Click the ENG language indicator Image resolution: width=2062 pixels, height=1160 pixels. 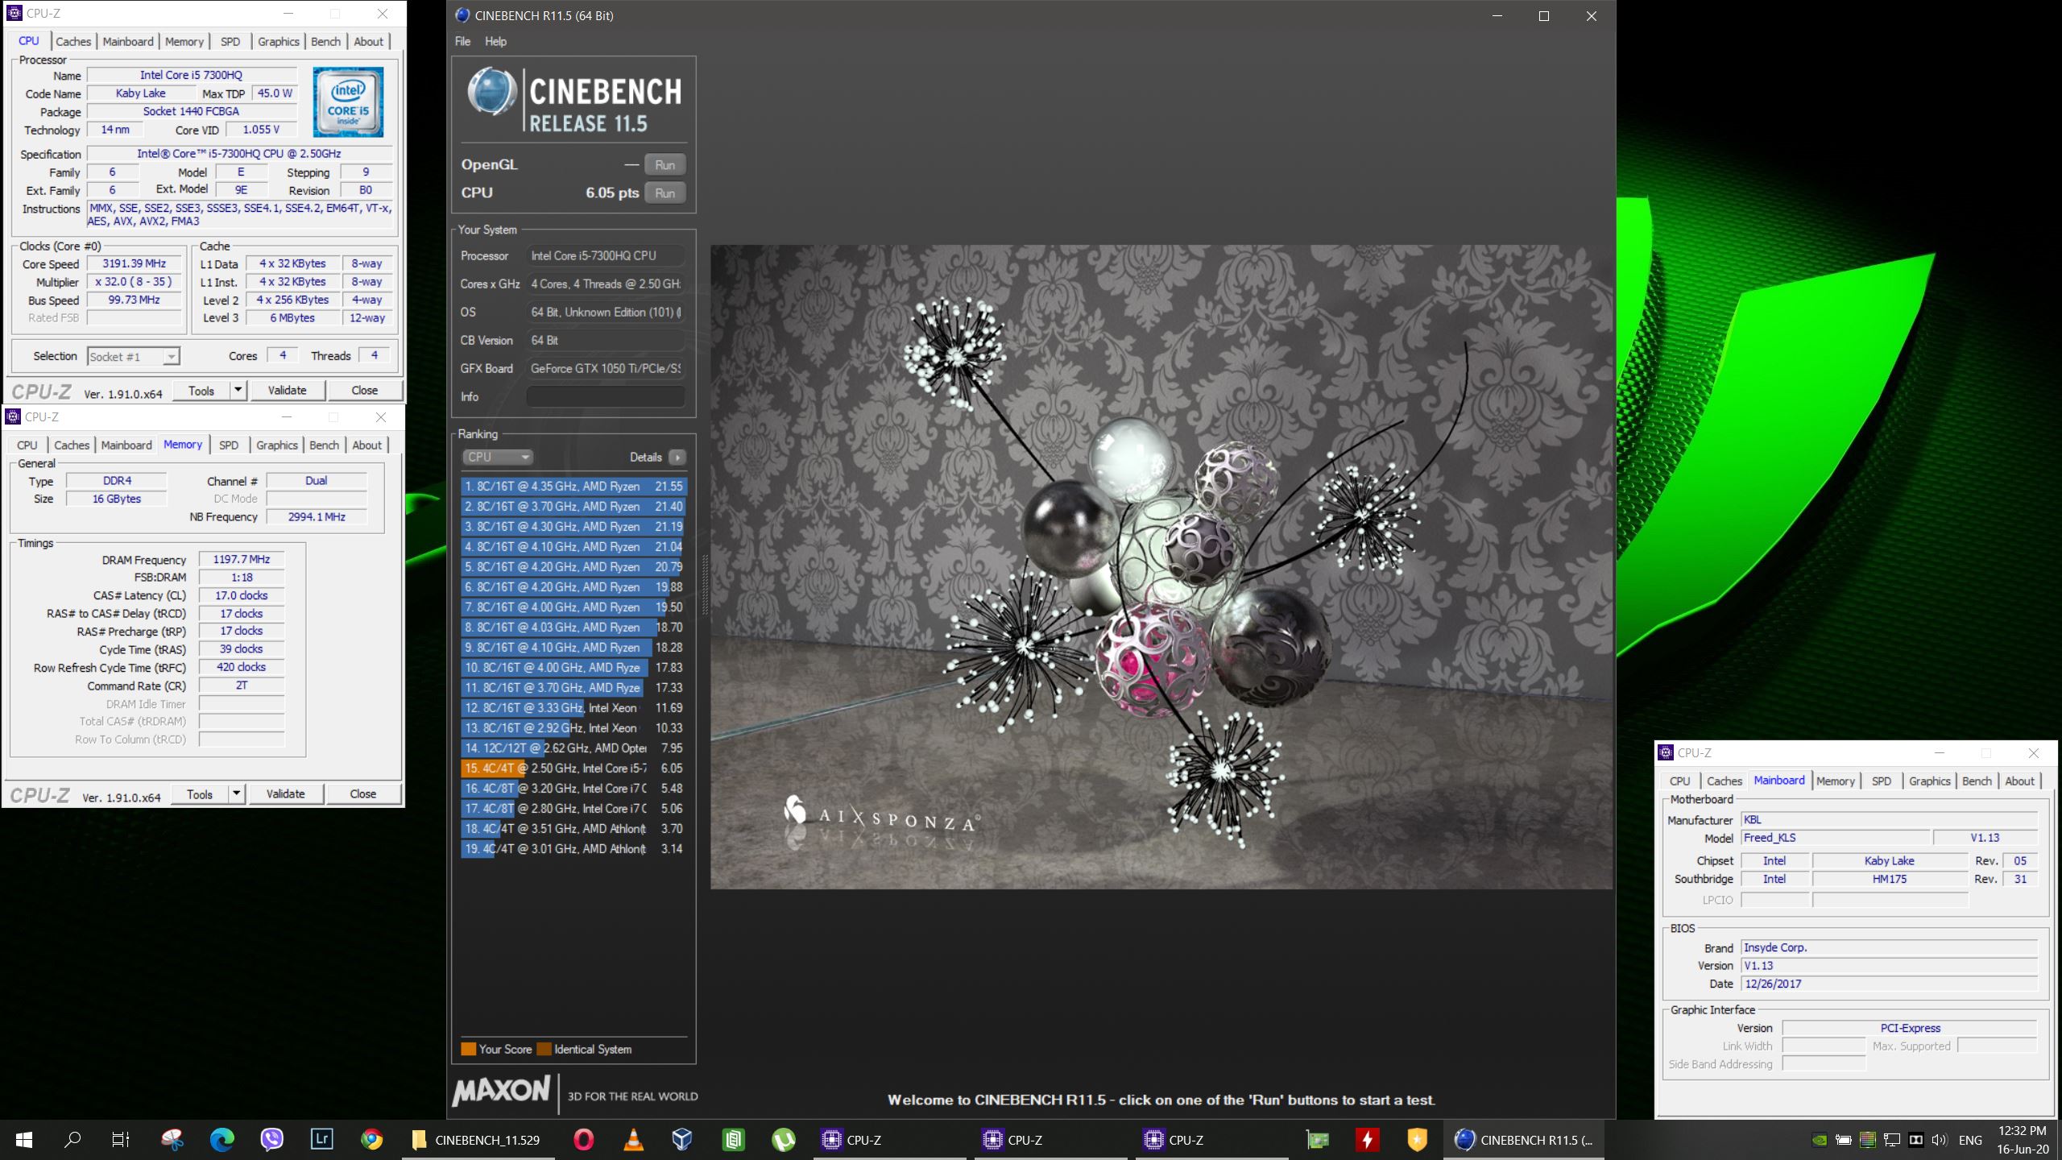click(x=1970, y=1140)
